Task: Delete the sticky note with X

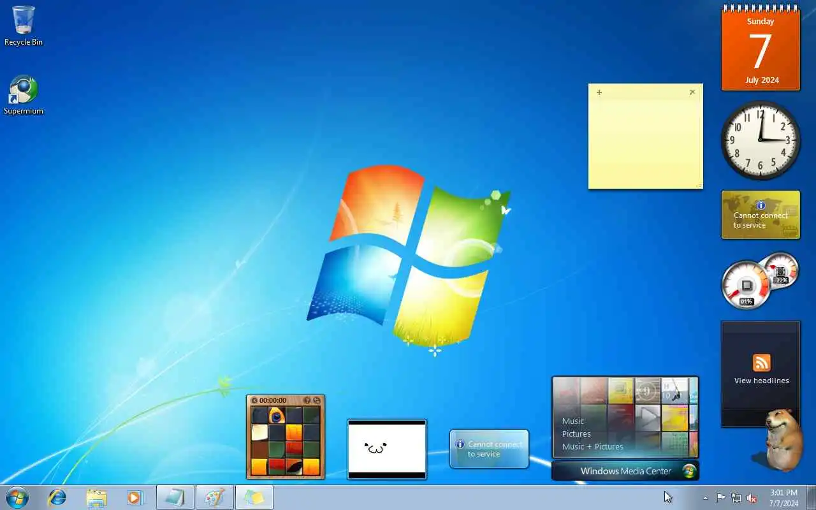Action: click(x=692, y=92)
